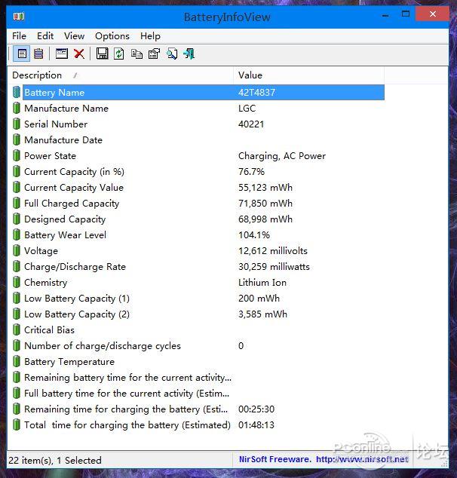
Task: Click the Lithium Ion value
Action: [x=262, y=283]
